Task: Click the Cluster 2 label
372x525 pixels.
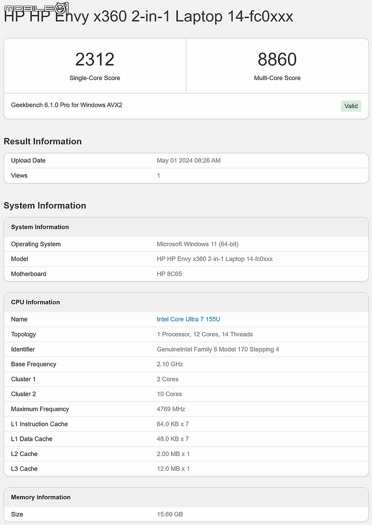Action: pyautogui.click(x=23, y=394)
